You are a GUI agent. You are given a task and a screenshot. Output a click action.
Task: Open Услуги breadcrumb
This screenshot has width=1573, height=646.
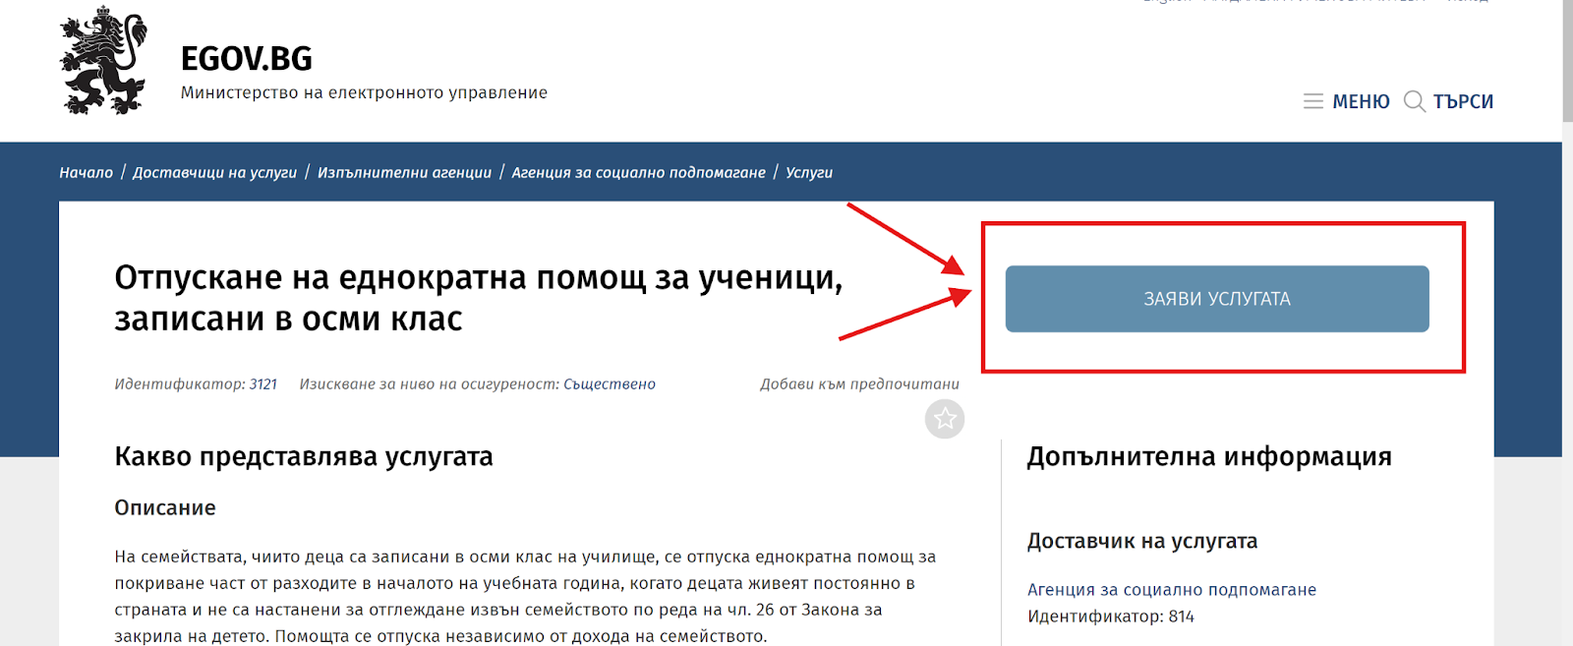pyautogui.click(x=809, y=172)
